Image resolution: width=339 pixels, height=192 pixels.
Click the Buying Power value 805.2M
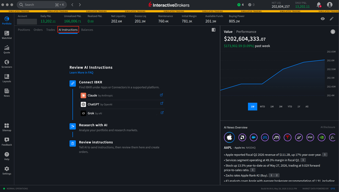(x=234, y=21)
